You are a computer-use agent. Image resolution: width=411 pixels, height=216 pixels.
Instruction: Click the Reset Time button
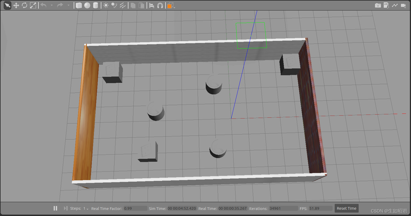(x=347, y=208)
